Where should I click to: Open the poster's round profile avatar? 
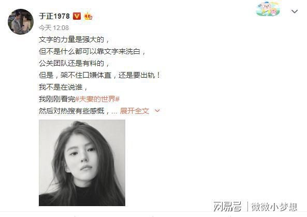[21, 22]
